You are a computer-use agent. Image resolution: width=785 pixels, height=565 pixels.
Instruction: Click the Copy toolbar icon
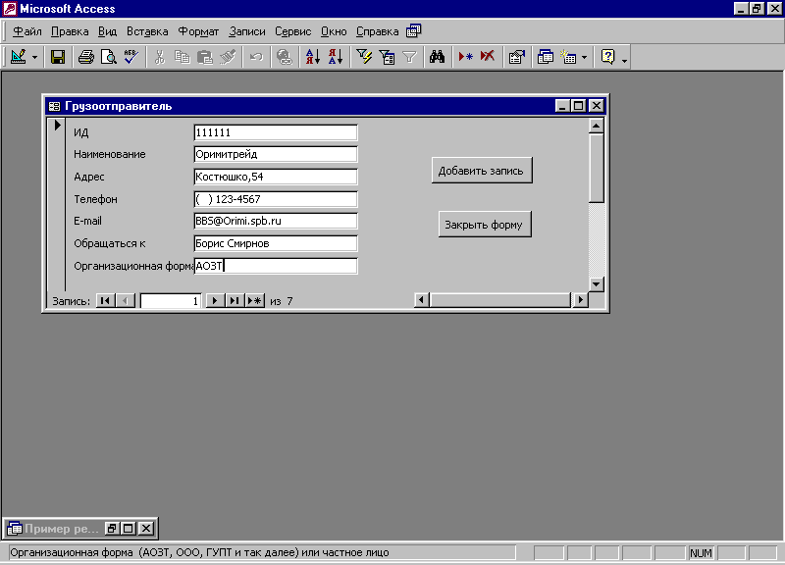click(x=183, y=57)
